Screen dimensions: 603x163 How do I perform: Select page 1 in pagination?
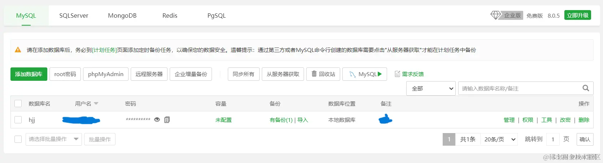pos(449,139)
